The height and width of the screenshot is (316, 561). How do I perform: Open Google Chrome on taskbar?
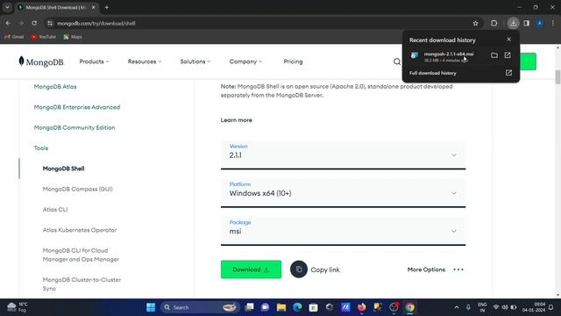click(410, 307)
